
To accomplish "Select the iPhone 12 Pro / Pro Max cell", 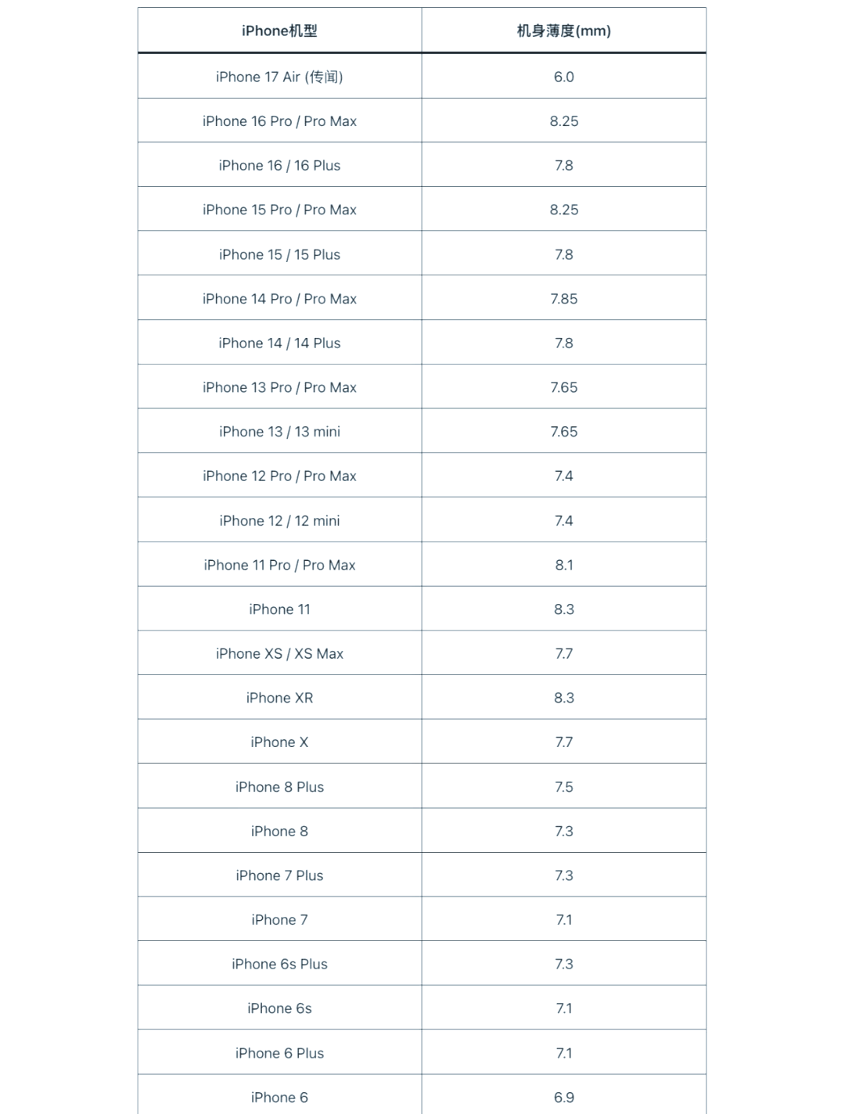I will pyautogui.click(x=279, y=476).
